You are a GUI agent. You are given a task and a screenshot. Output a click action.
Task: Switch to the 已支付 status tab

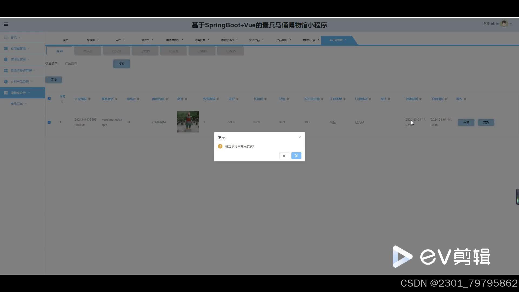click(117, 51)
